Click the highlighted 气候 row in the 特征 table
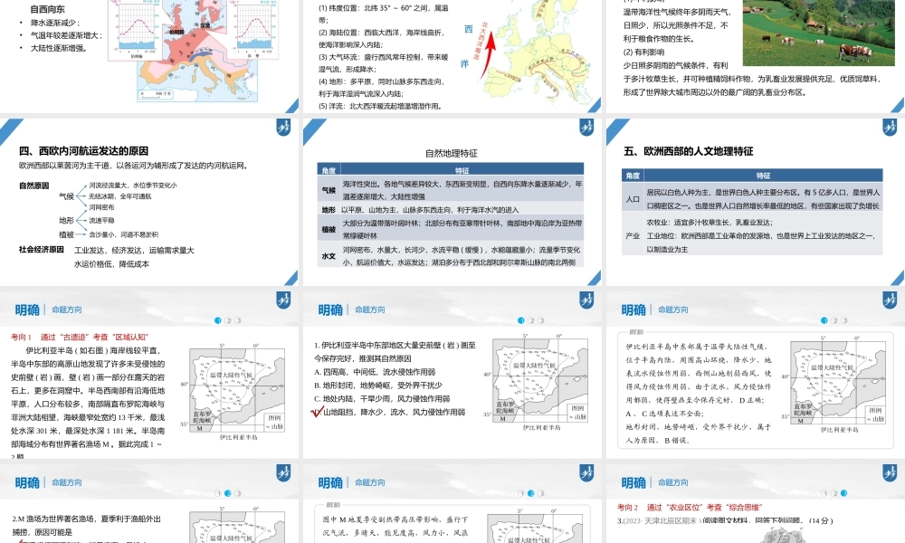 [452, 191]
